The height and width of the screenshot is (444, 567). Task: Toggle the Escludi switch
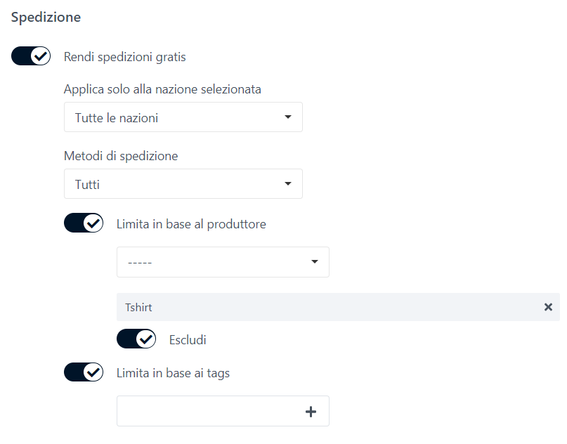(136, 339)
